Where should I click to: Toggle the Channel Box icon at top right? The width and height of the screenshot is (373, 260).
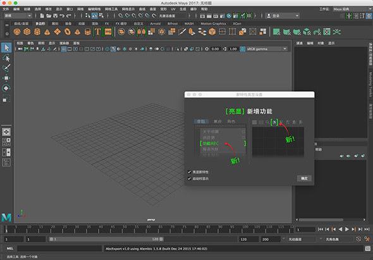[369, 16]
